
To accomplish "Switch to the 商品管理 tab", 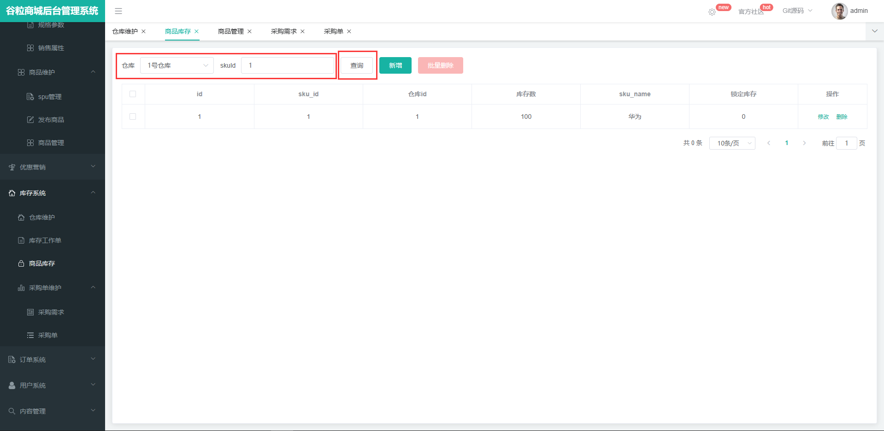I will point(230,31).
